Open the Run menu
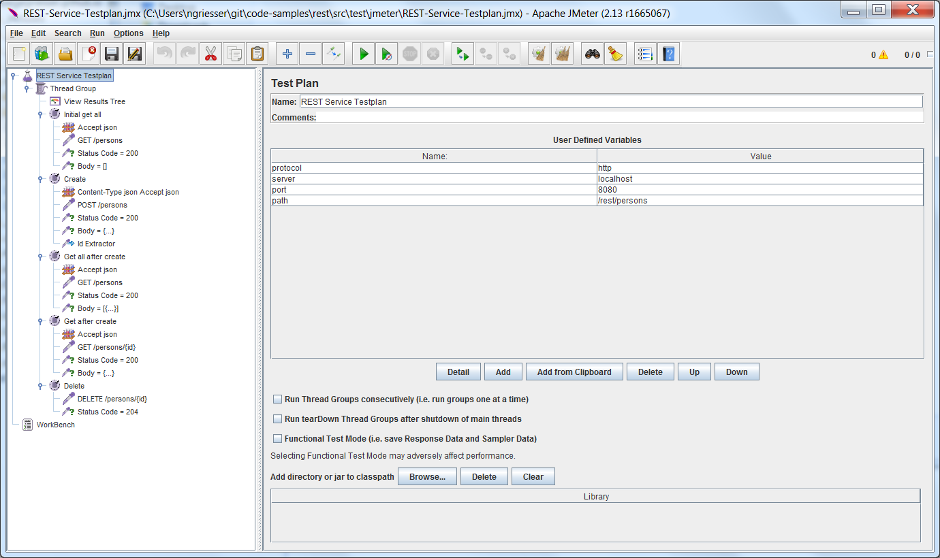The image size is (940, 558). coord(97,33)
